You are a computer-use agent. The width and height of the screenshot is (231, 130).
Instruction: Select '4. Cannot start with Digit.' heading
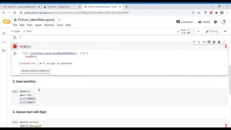tap(30, 112)
